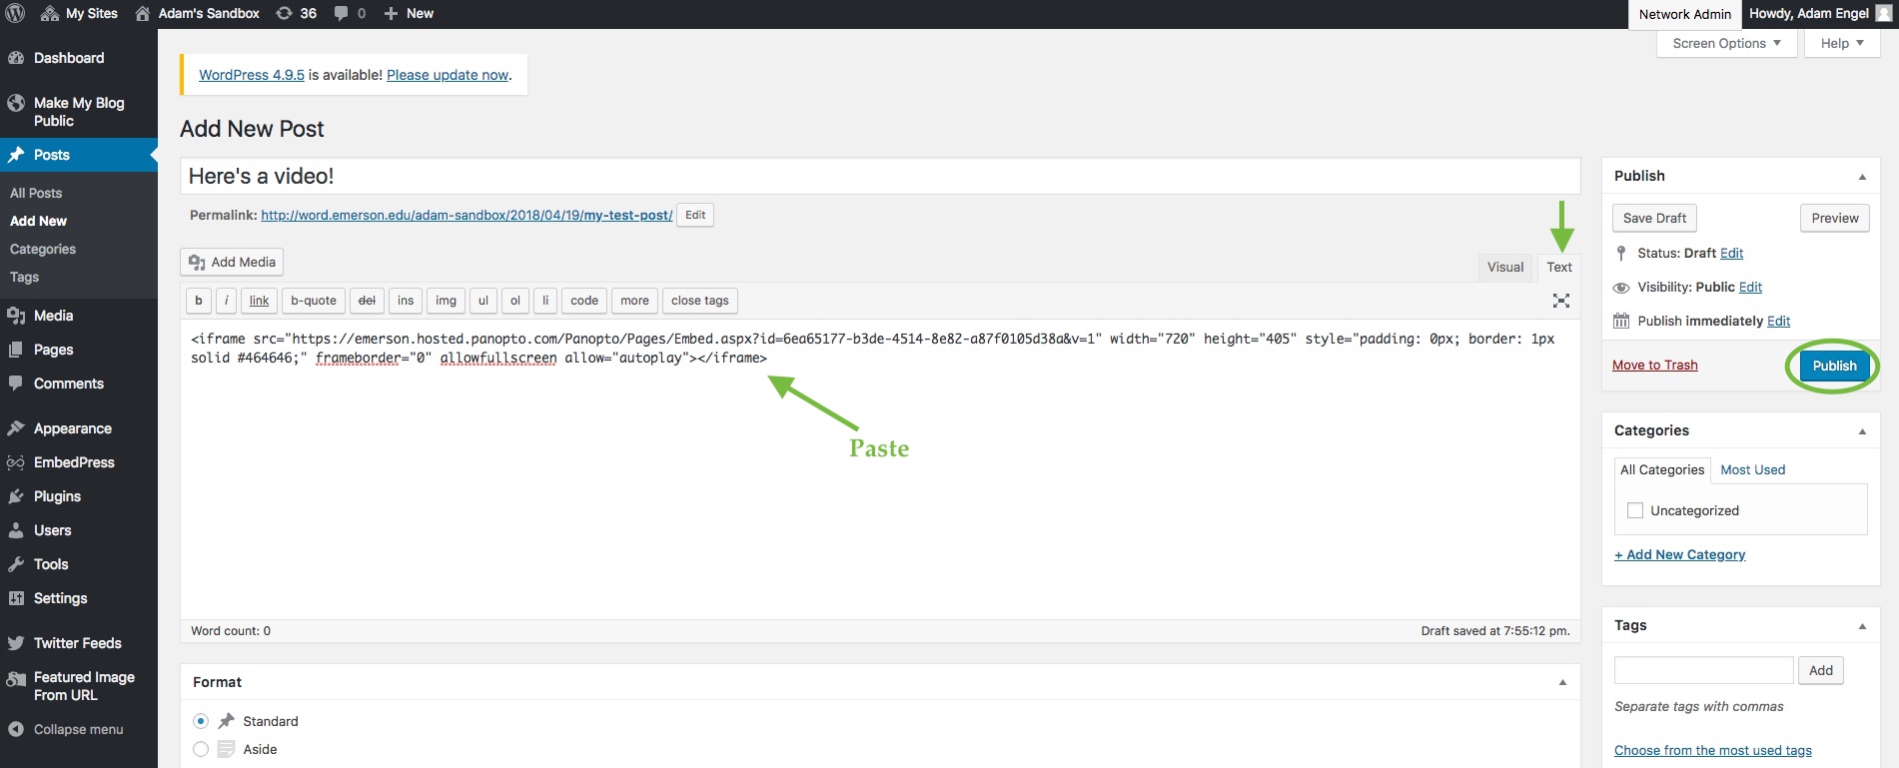Viewport: 1899px width, 768px height.
Task: Click the user avatar in admin bar
Action: click(1884, 14)
